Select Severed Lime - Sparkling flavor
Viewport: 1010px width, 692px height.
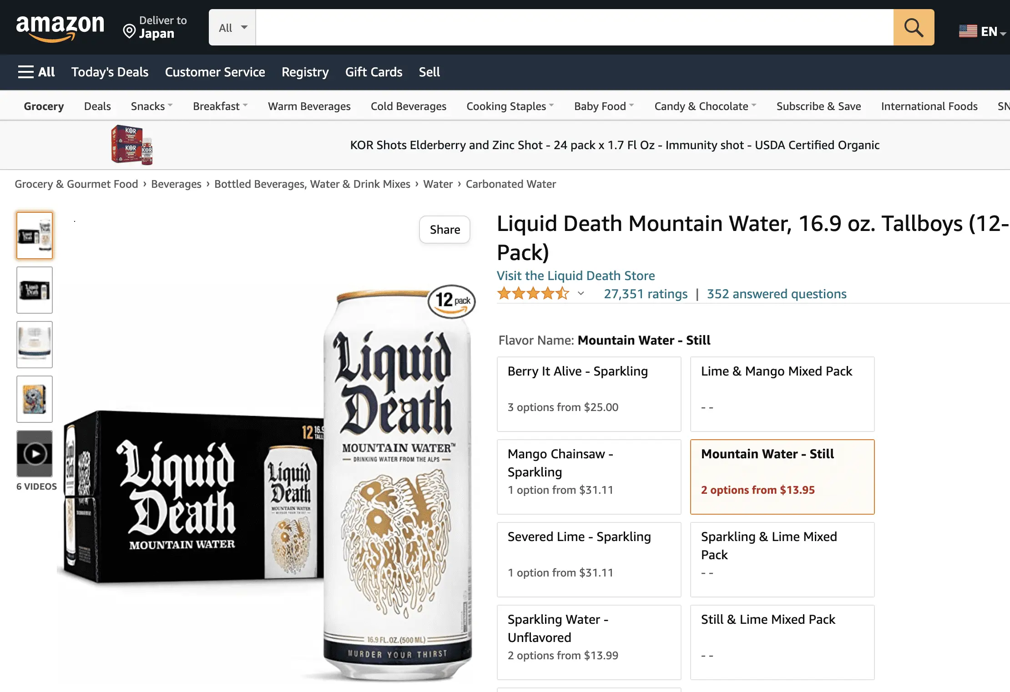(589, 560)
